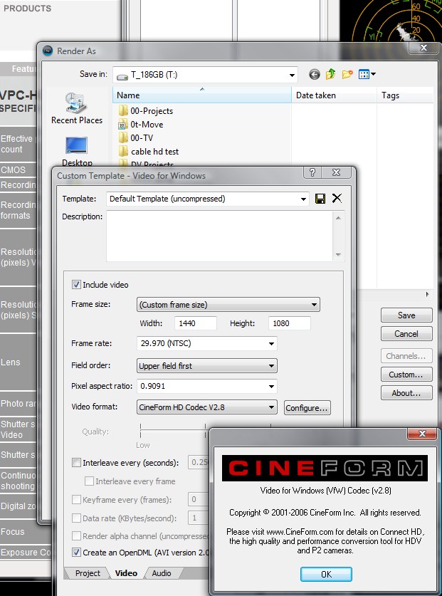Toggle Render alpha channel checkbox
Image resolution: width=442 pixels, height=596 pixels.
[76, 536]
